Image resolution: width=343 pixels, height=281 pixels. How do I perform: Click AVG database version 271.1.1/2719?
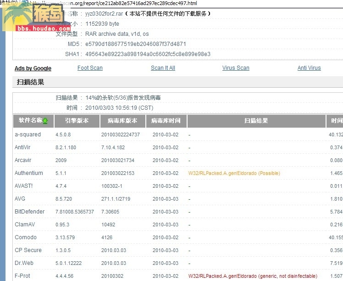[x=116, y=199]
